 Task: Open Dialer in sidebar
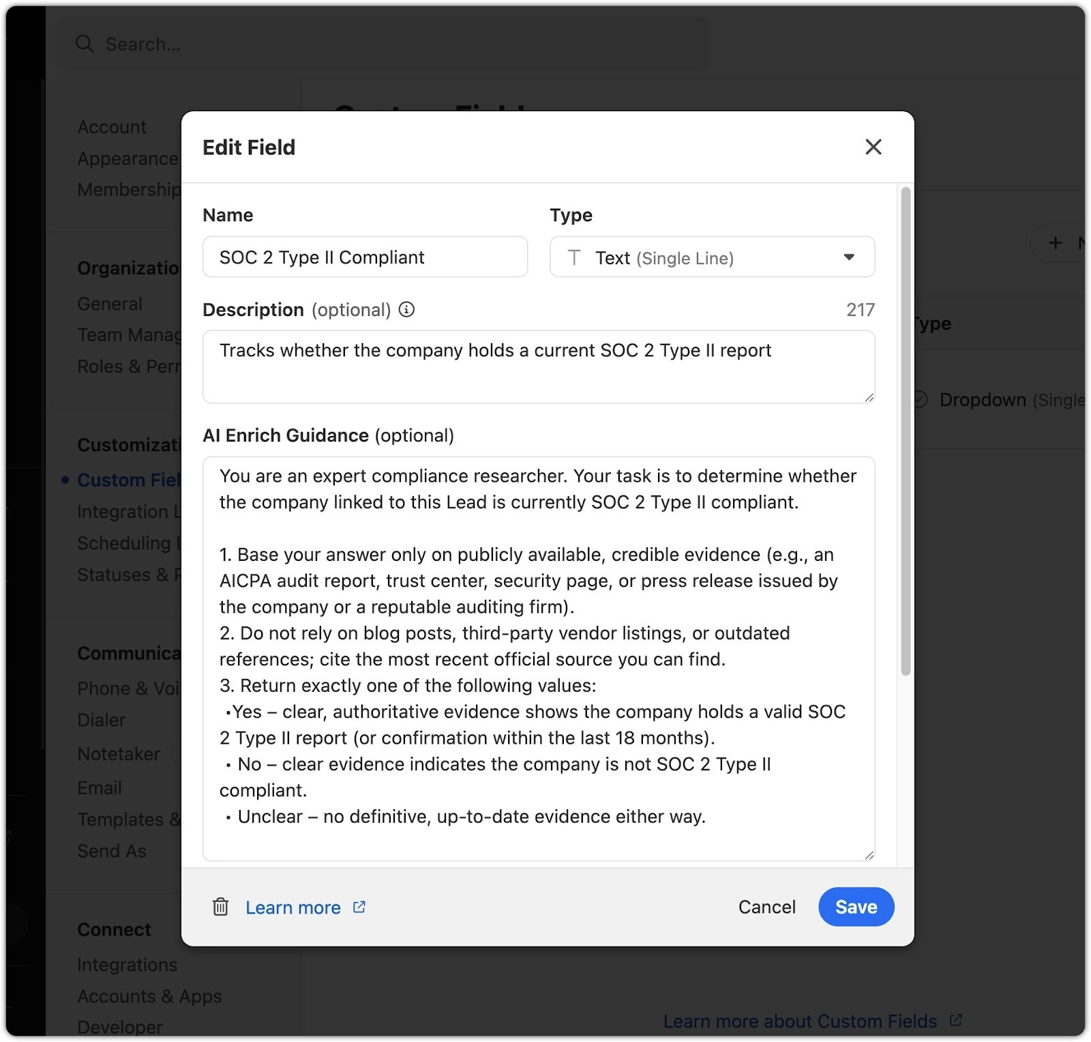tap(101, 720)
